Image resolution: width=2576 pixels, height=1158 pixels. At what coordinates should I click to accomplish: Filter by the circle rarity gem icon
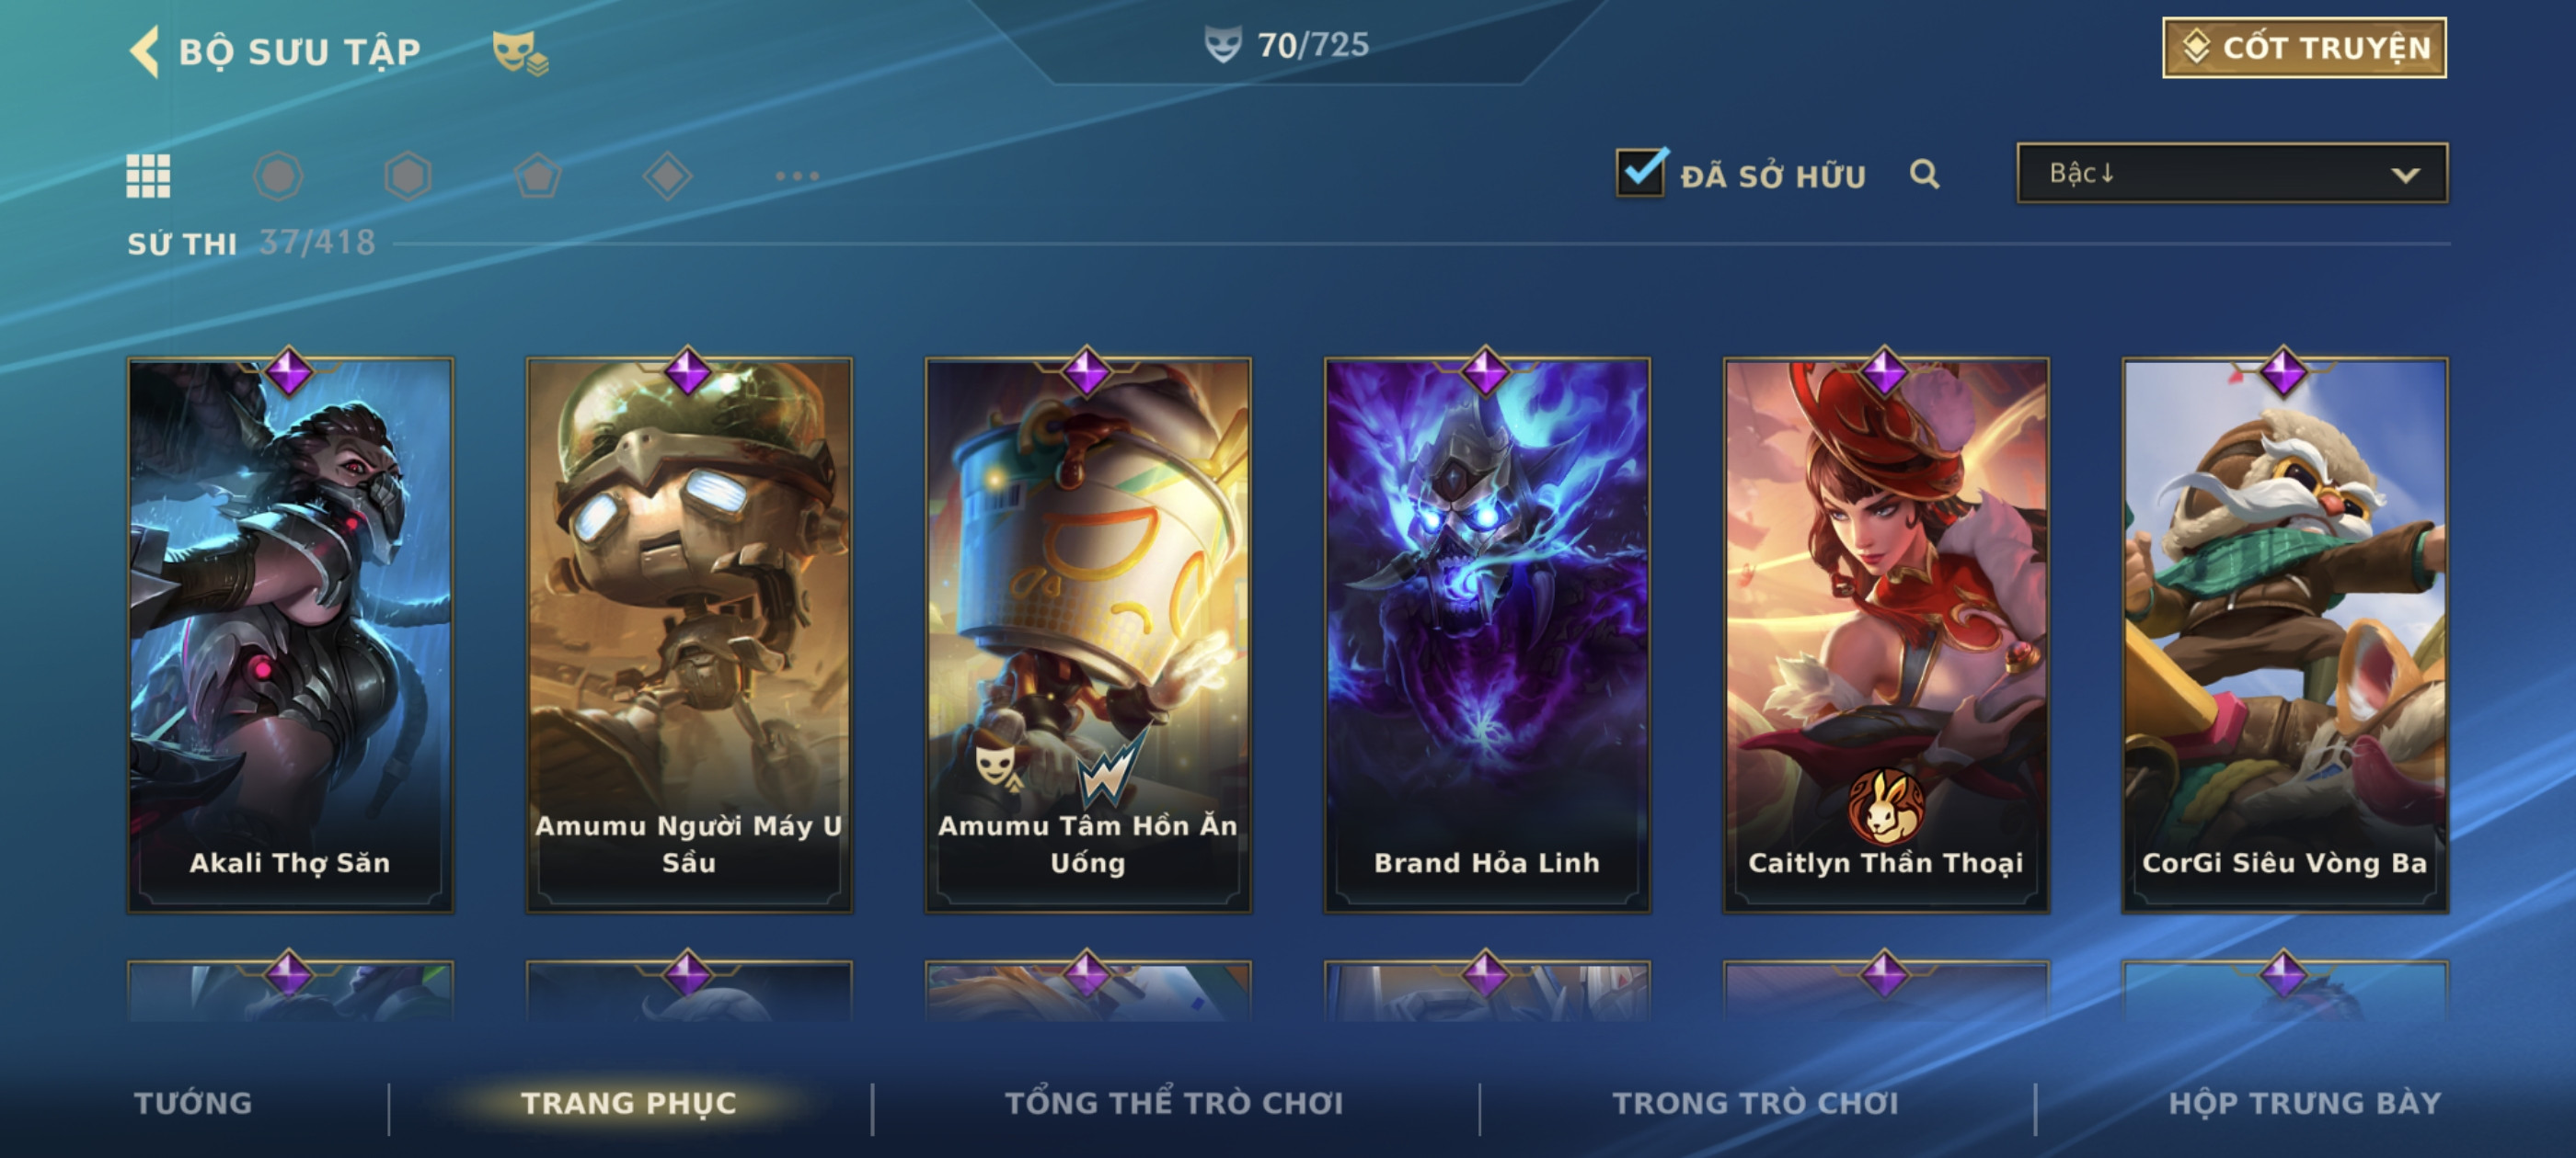coord(278,176)
